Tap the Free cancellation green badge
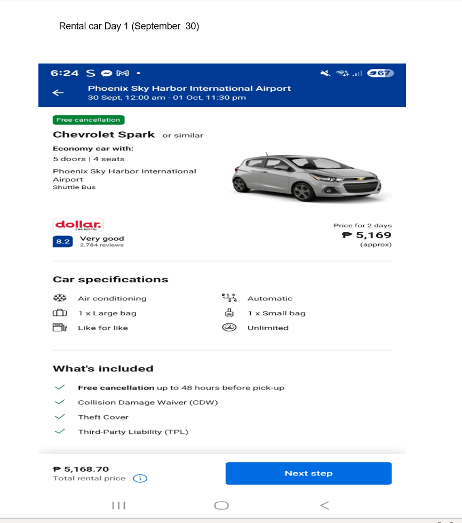462x523 pixels. (89, 120)
